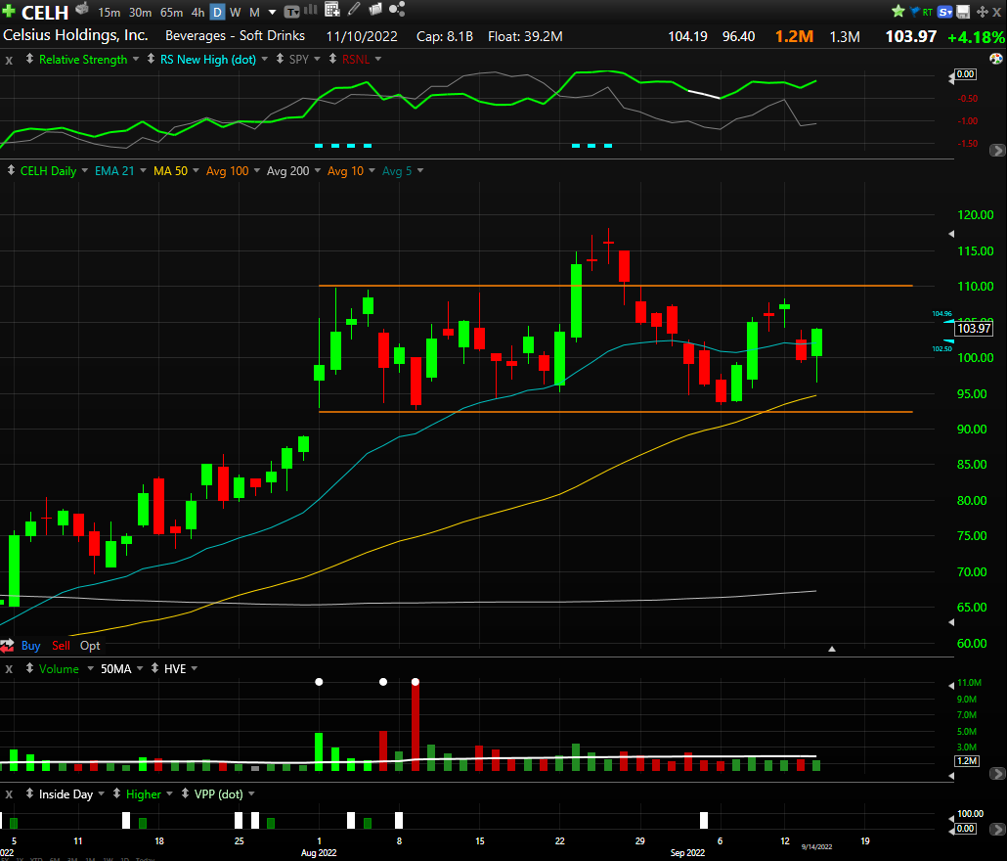This screenshot has width=1007, height=861.
Task: Click the Avg 200 indicator label
Action: point(287,171)
